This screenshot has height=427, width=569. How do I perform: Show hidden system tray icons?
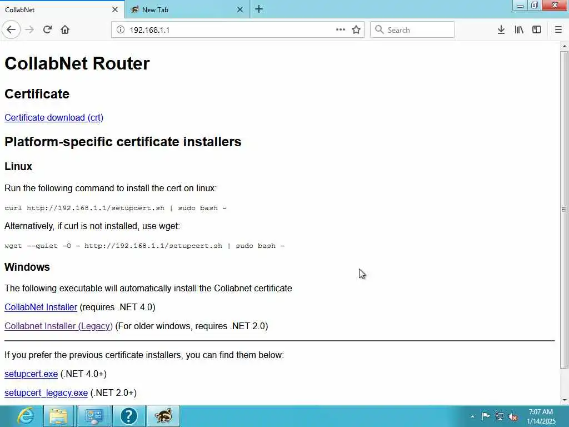coord(472,416)
